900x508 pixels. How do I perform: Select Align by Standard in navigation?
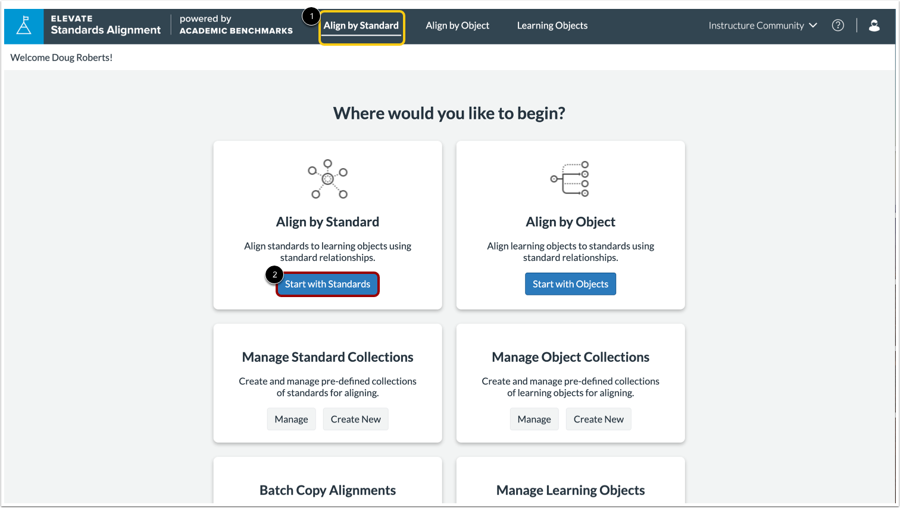(x=361, y=26)
